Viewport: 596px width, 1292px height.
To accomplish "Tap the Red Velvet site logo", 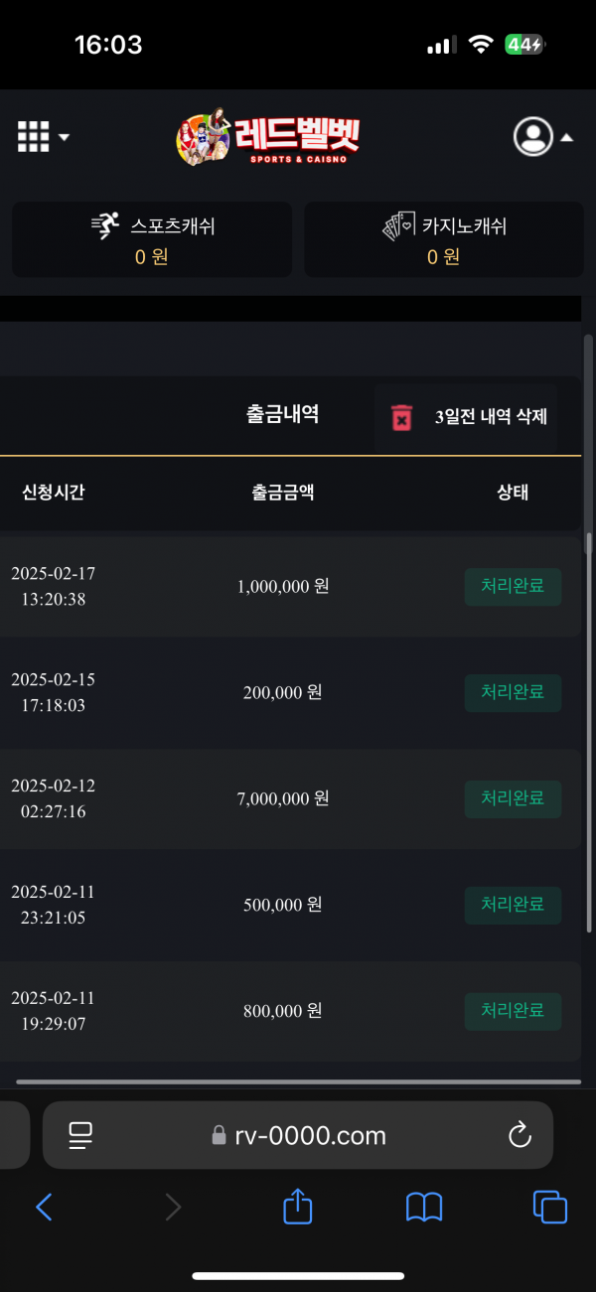I will click(x=268, y=137).
